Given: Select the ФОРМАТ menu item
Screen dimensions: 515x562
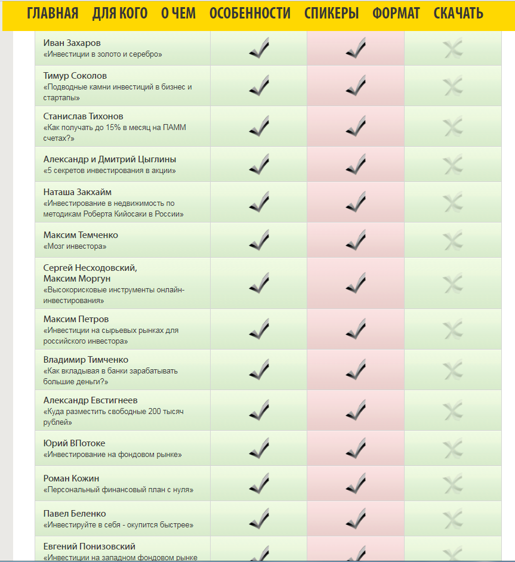Looking at the screenshot, I should coord(396,13).
